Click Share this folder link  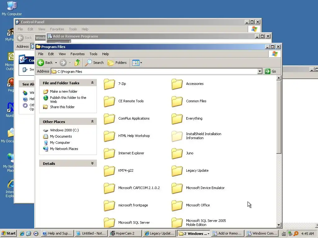click(62, 107)
